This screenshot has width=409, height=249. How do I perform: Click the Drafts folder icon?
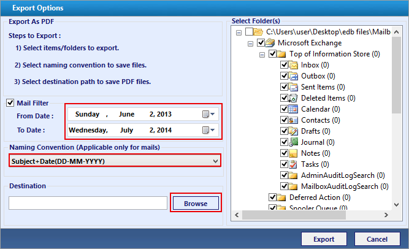pyautogui.click(x=294, y=131)
